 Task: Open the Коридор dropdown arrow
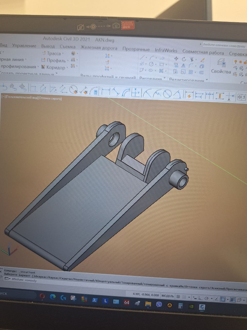click(67, 68)
